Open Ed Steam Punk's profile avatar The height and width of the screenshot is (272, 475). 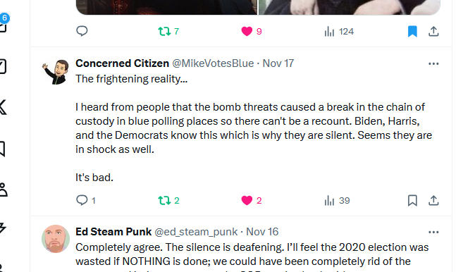pos(56,239)
